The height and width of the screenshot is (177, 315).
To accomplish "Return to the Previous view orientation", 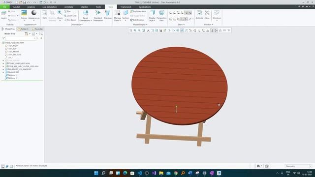I will 108,15.
